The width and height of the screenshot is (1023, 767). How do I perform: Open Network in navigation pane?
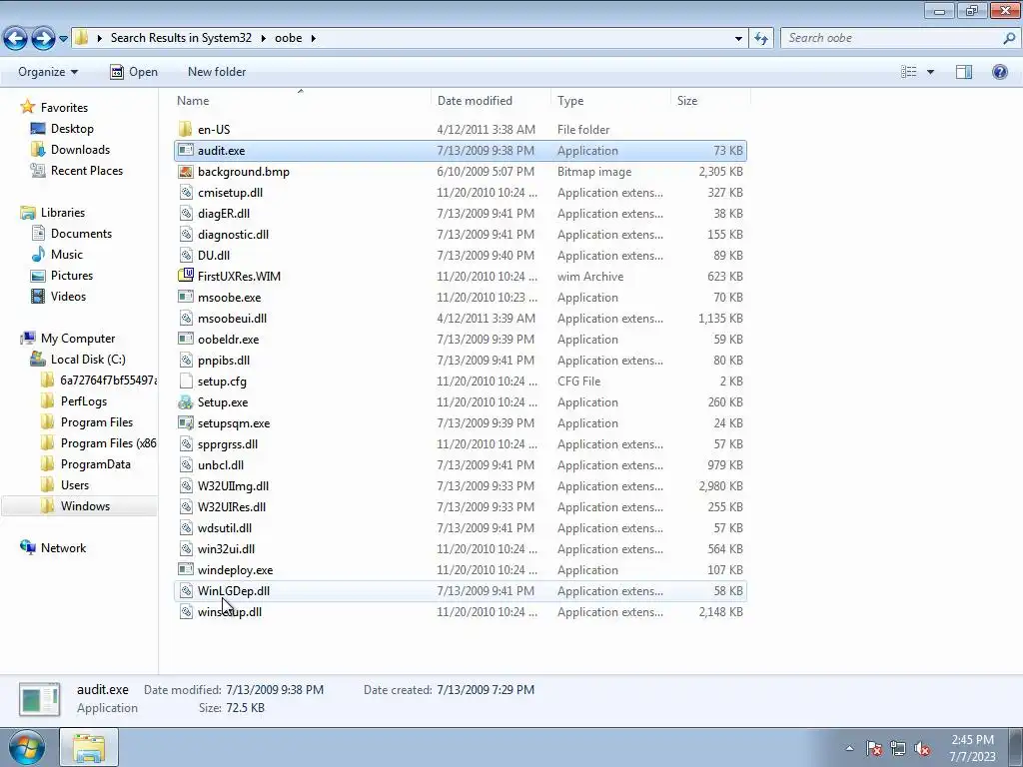point(63,548)
